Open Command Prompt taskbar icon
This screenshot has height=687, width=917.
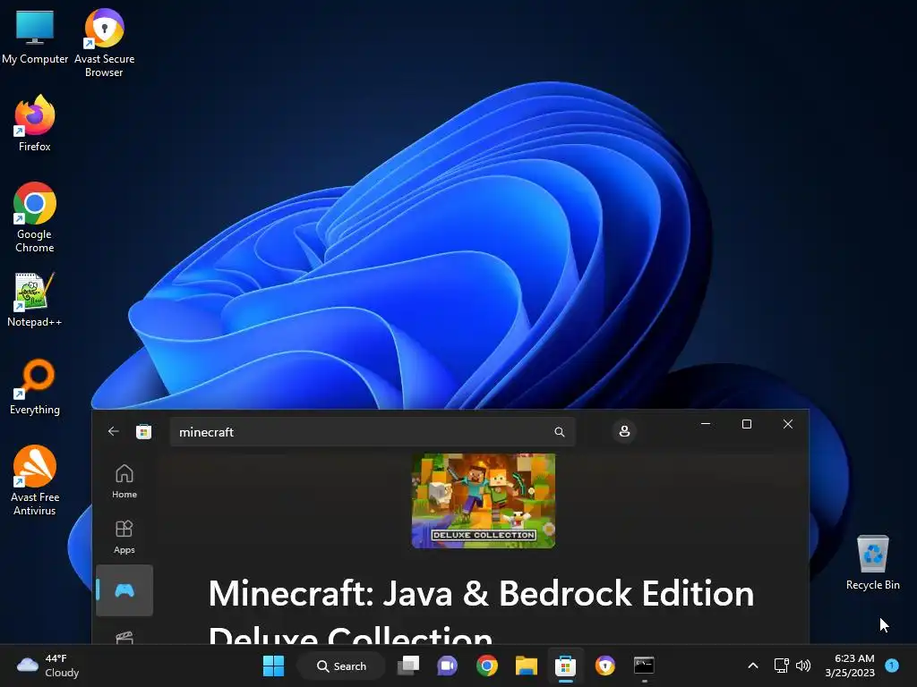(644, 666)
